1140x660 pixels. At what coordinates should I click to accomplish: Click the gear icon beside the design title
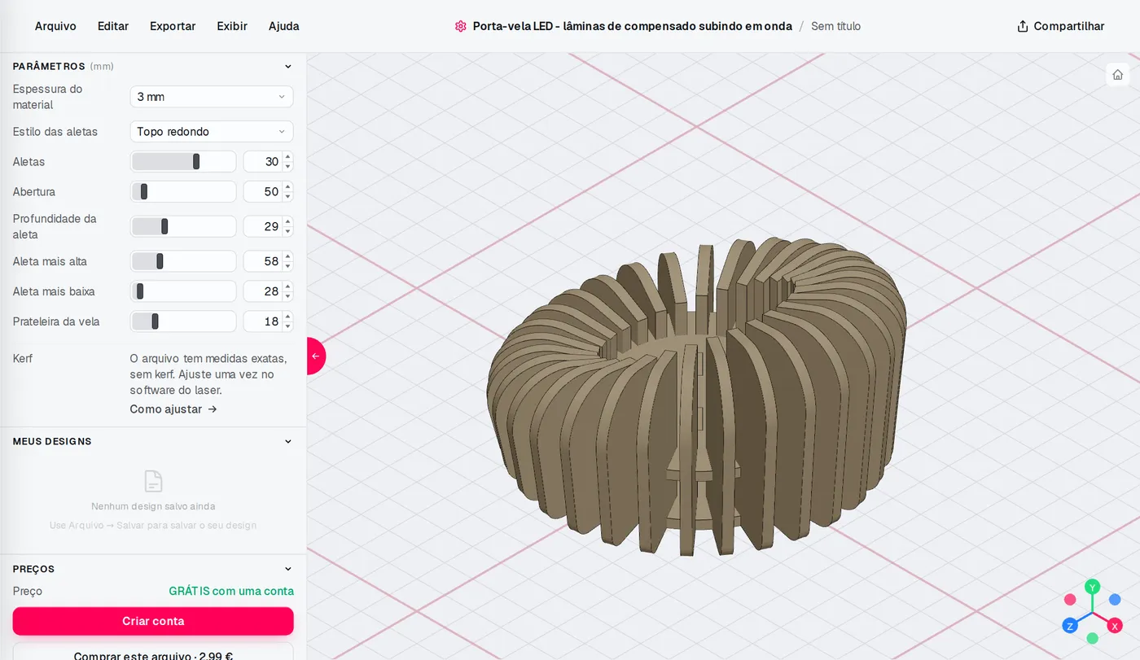(461, 26)
